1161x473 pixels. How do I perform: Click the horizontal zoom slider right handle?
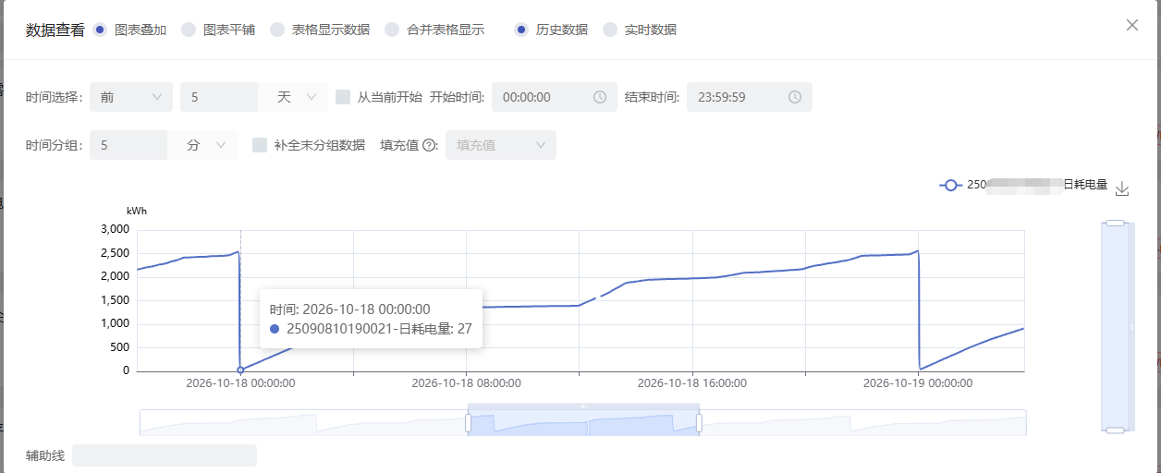coord(699,423)
